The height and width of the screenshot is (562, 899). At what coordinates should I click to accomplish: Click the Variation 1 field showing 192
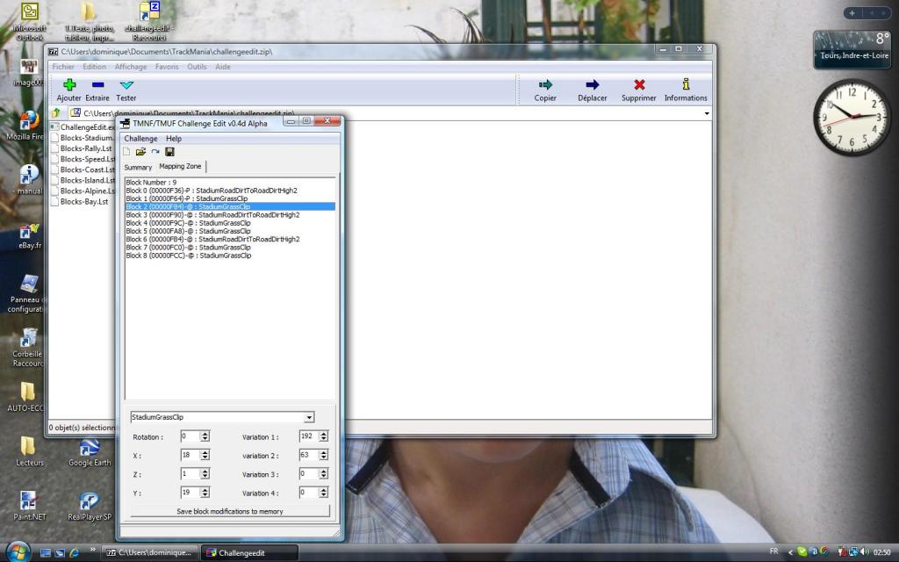[308, 436]
